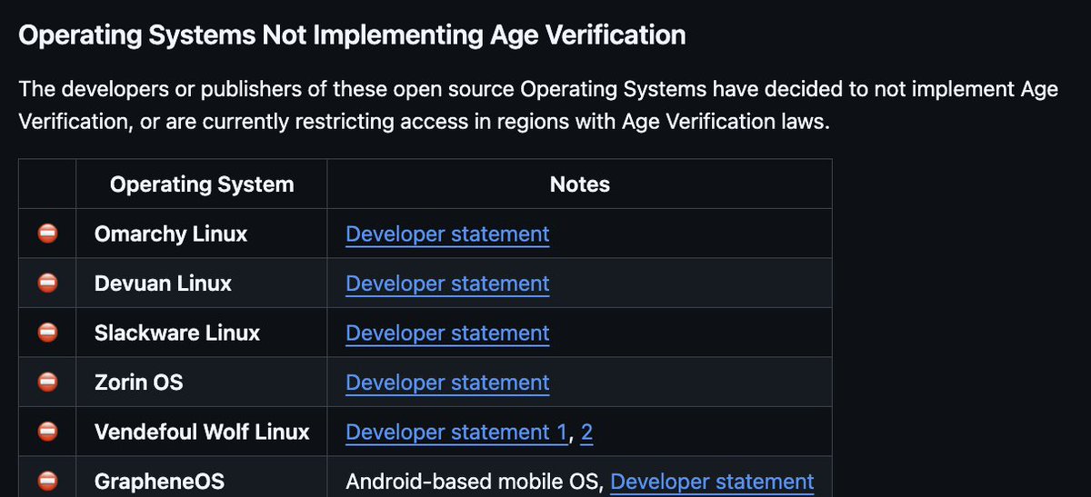The width and height of the screenshot is (1091, 497).
Task: Click no-entry icon beside GrapheneOS
Action: pyautogui.click(x=47, y=481)
